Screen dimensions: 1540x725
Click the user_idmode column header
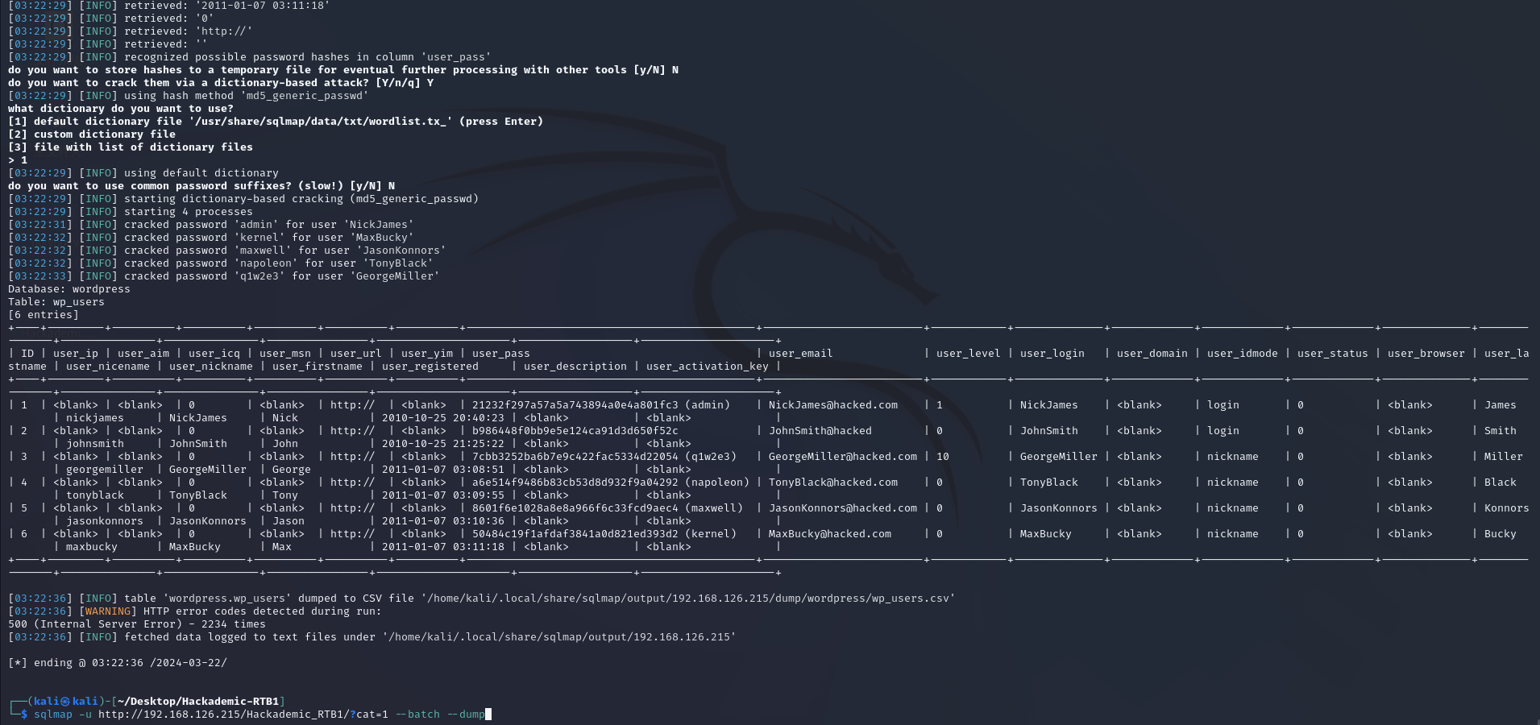[1242, 354]
